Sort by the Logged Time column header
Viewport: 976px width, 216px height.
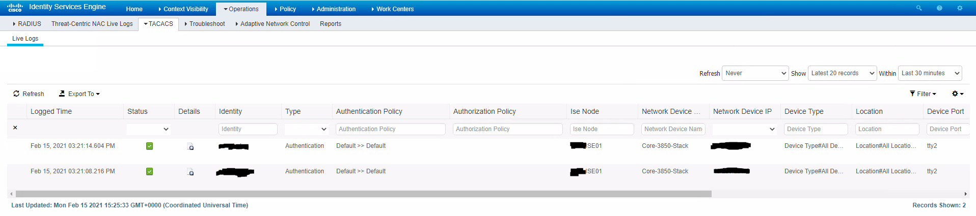pos(51,111)
